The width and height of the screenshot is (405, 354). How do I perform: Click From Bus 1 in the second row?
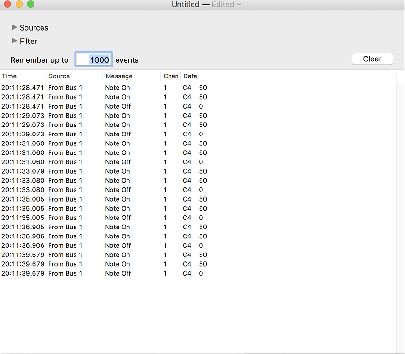(x=65, y=97)
